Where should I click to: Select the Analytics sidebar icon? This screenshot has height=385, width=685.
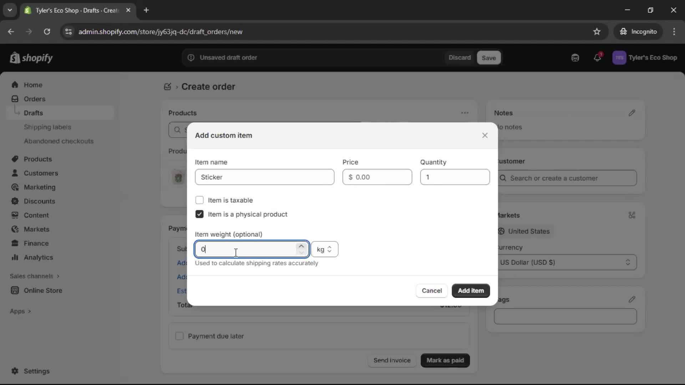(x=15, y=257)
